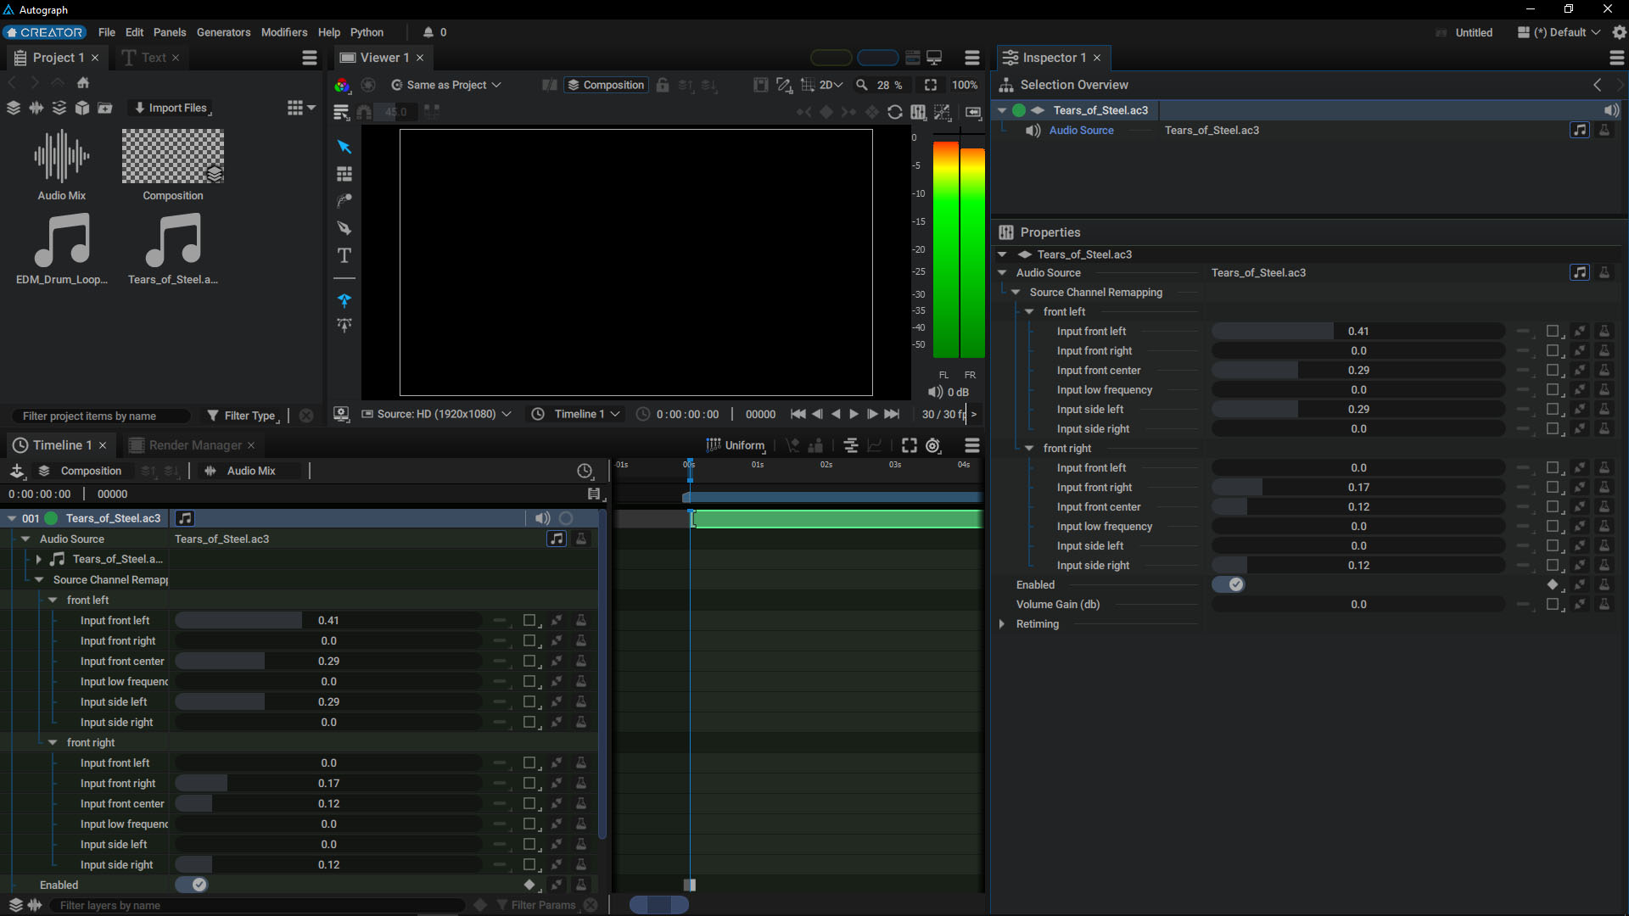Click the Uniform button in Timeline toolbar
Screen dimensions: 1629x916
(736, 445)
